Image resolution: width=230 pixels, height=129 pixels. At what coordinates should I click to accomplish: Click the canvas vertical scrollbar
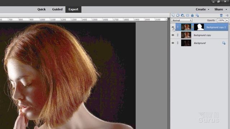(169, 73)
